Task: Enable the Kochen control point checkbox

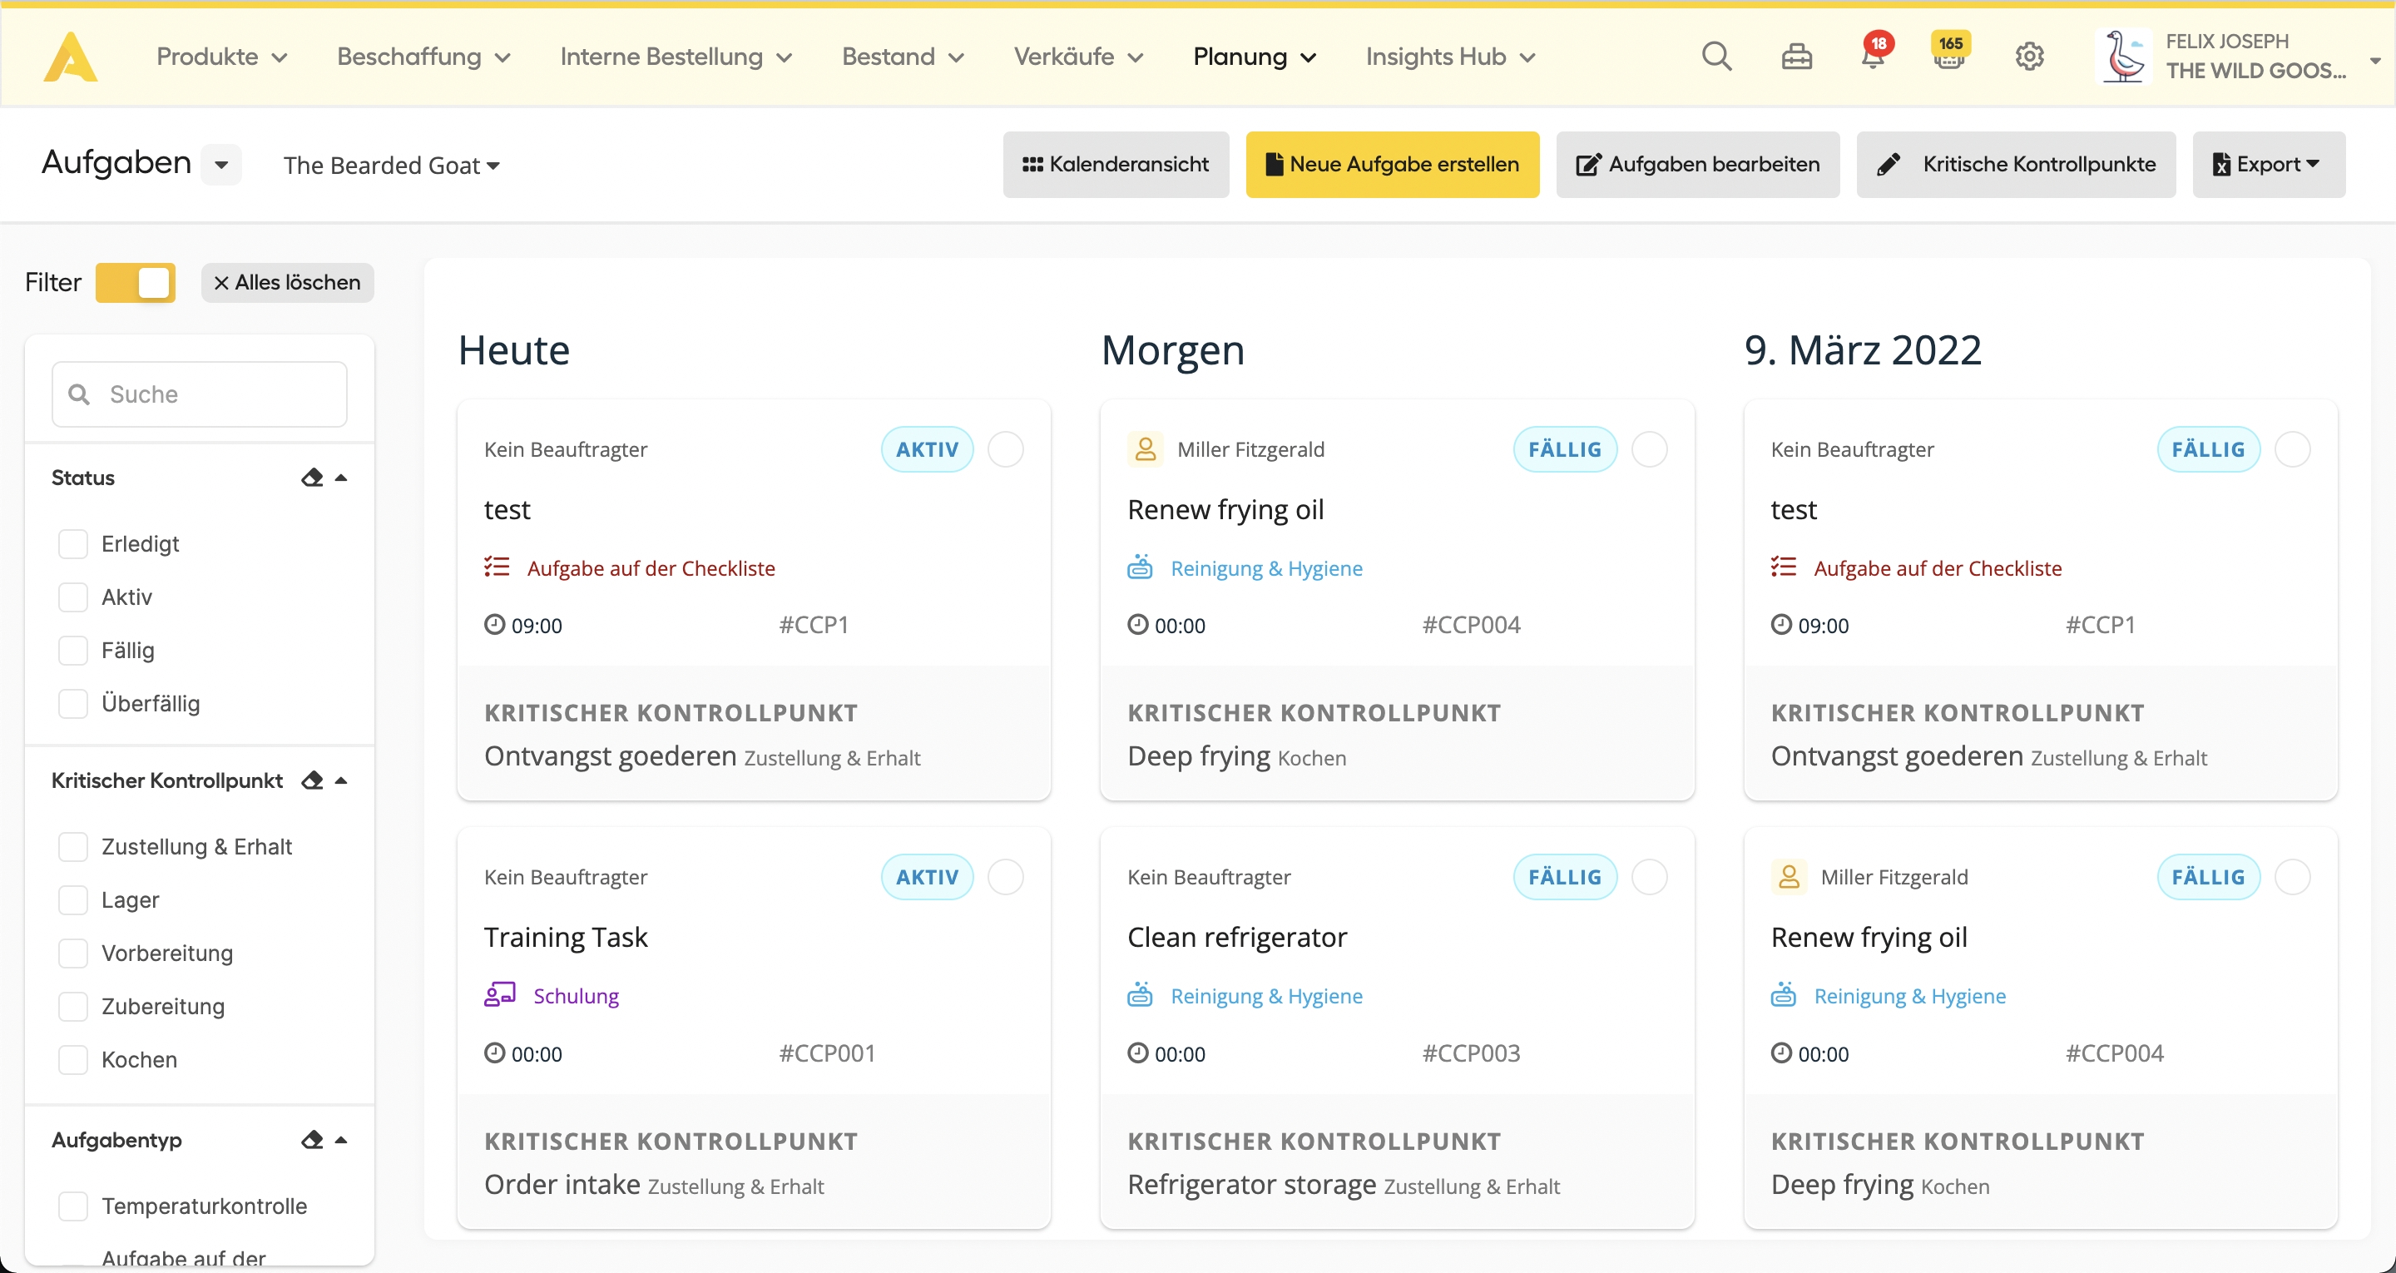Action: click(x=72, y=1059)
